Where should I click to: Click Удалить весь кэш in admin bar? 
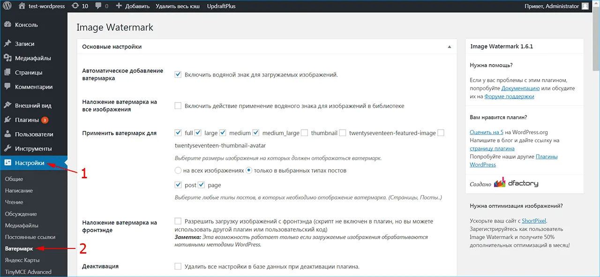pyautogui.click(x=178, y=6)
